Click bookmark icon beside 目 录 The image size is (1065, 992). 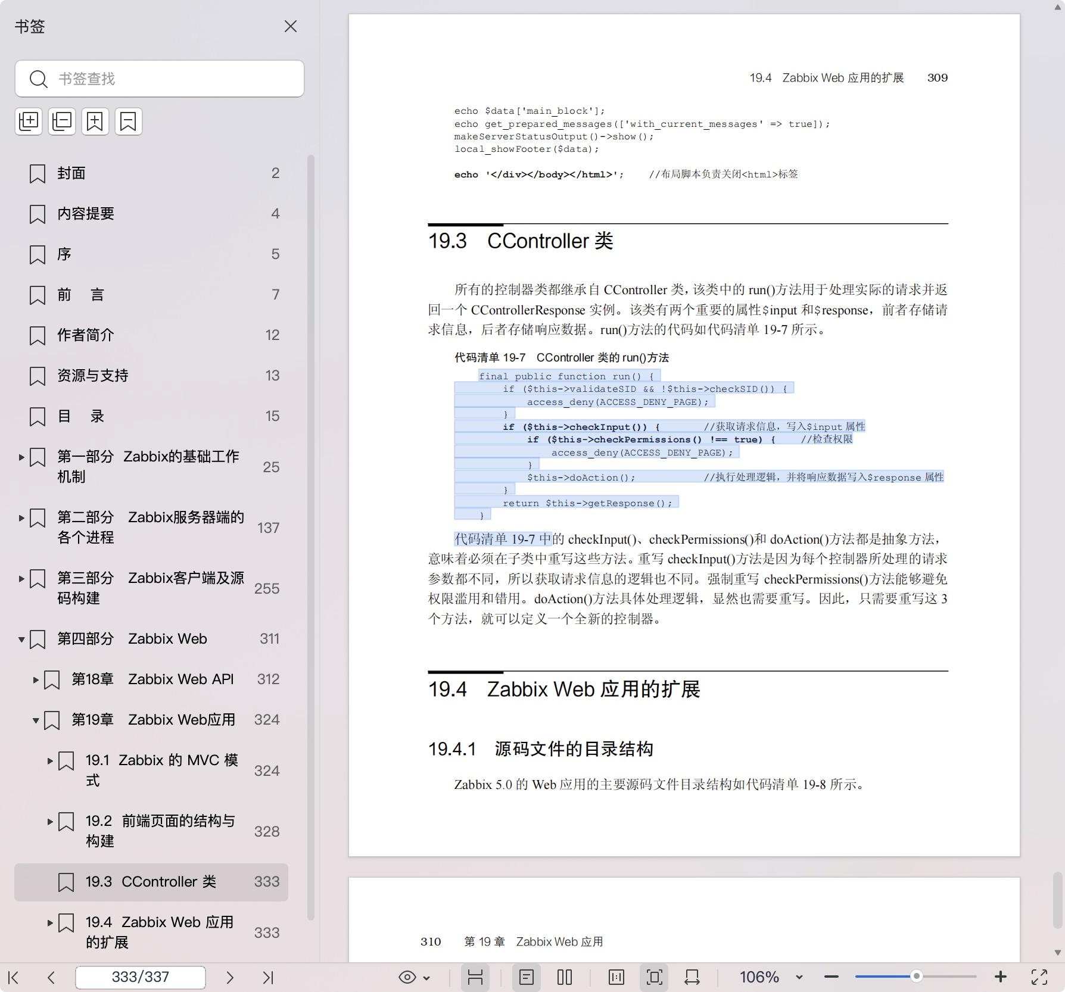pos(38,417)
